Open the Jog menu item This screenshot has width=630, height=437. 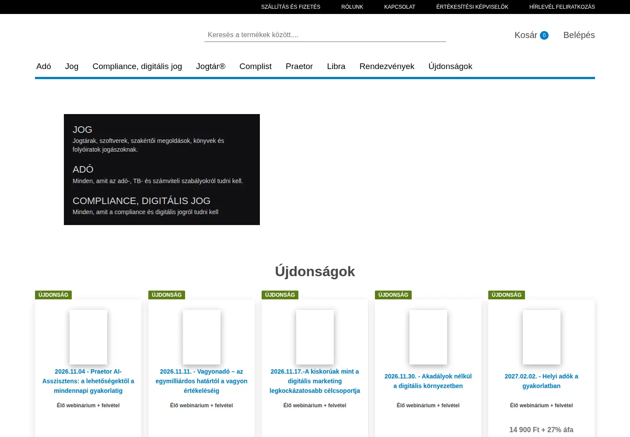(72, 66)
